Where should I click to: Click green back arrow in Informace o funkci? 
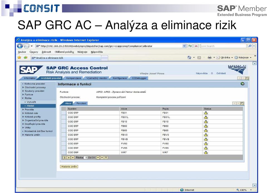point(243,84)
